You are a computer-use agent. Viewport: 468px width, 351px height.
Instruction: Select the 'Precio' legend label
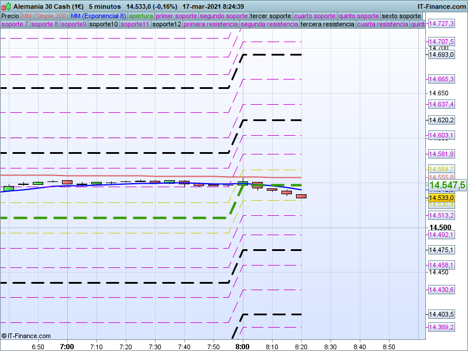click(10, 16)
